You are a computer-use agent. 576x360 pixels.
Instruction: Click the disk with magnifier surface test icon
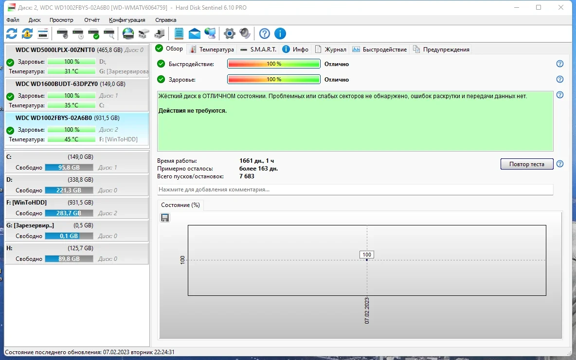coord(109,34)
